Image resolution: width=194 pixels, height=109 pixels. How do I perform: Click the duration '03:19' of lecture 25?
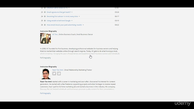click(x=117, y=21)
